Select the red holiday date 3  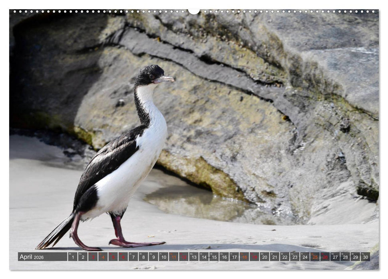tap(93, 258)
